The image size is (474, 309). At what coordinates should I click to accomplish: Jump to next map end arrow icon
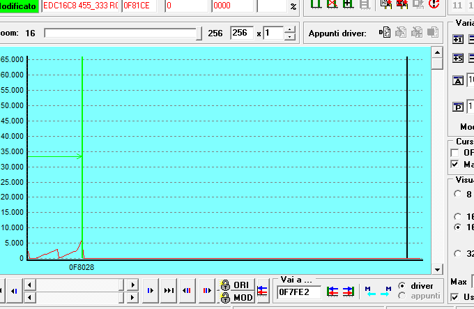point(169,291)
